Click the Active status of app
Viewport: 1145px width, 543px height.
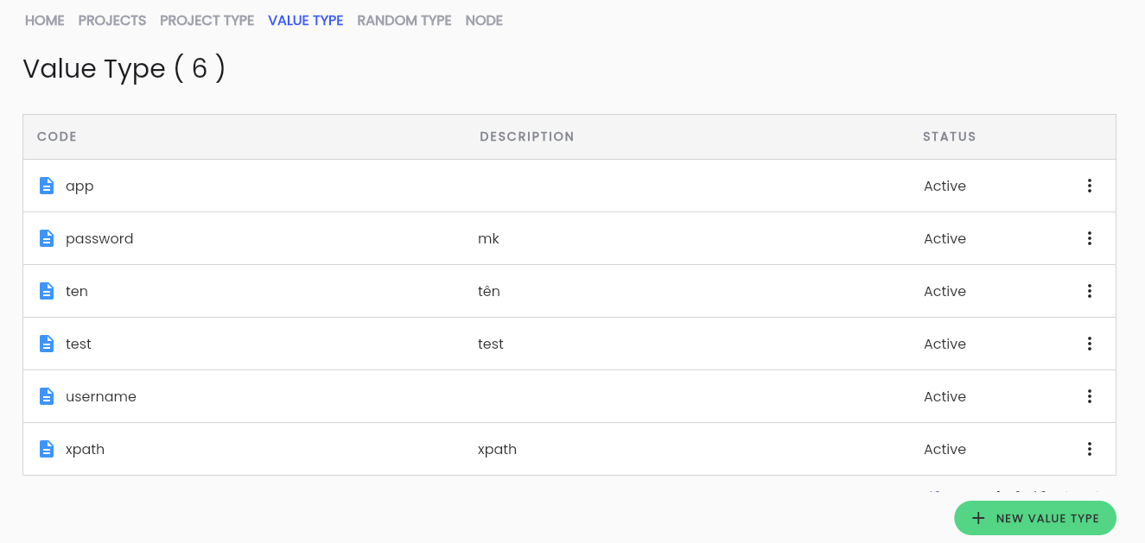coord(945,186)
